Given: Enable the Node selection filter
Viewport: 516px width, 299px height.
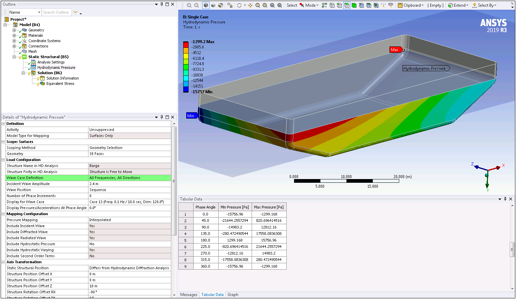Looking at the screenshot, I should point(361,5).
